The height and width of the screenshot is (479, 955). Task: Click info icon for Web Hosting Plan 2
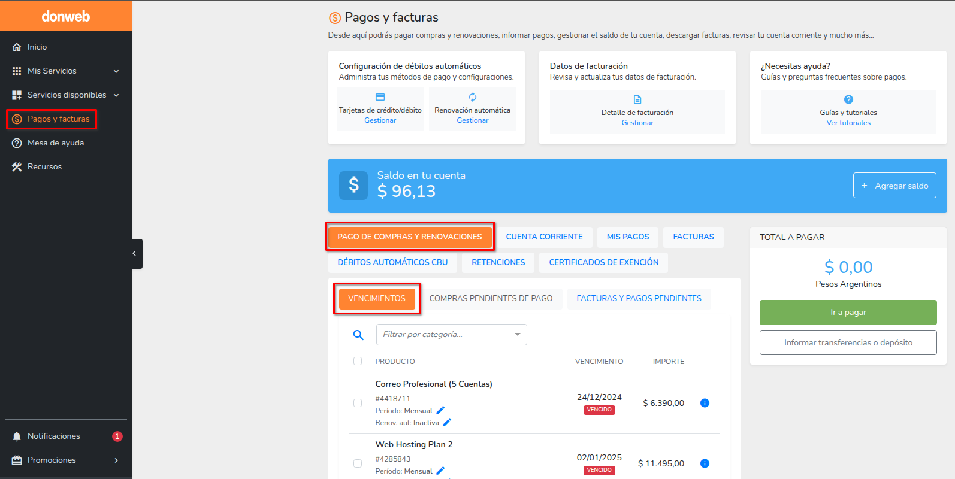pos(705,463)
